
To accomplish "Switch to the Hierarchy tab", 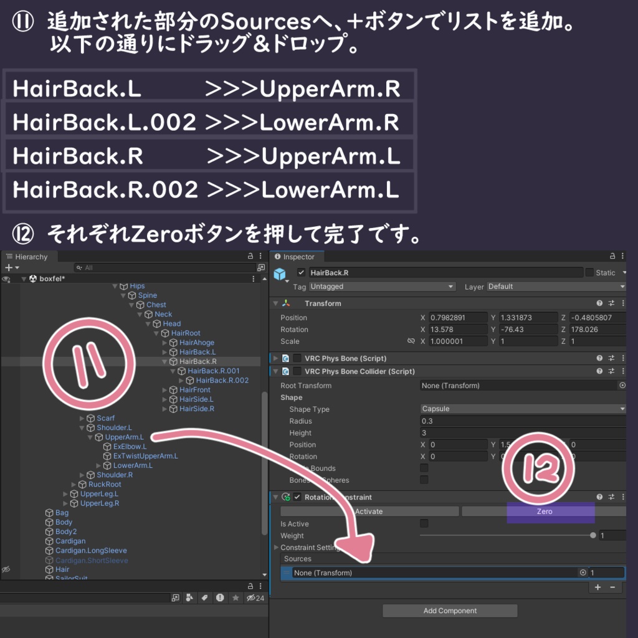I will 27,257.
